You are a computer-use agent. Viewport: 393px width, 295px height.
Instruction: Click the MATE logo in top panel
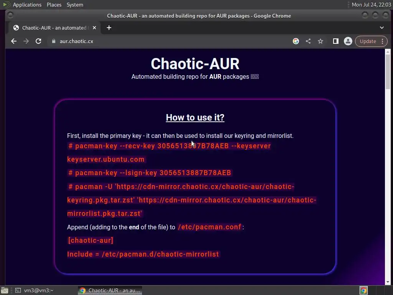6,5
